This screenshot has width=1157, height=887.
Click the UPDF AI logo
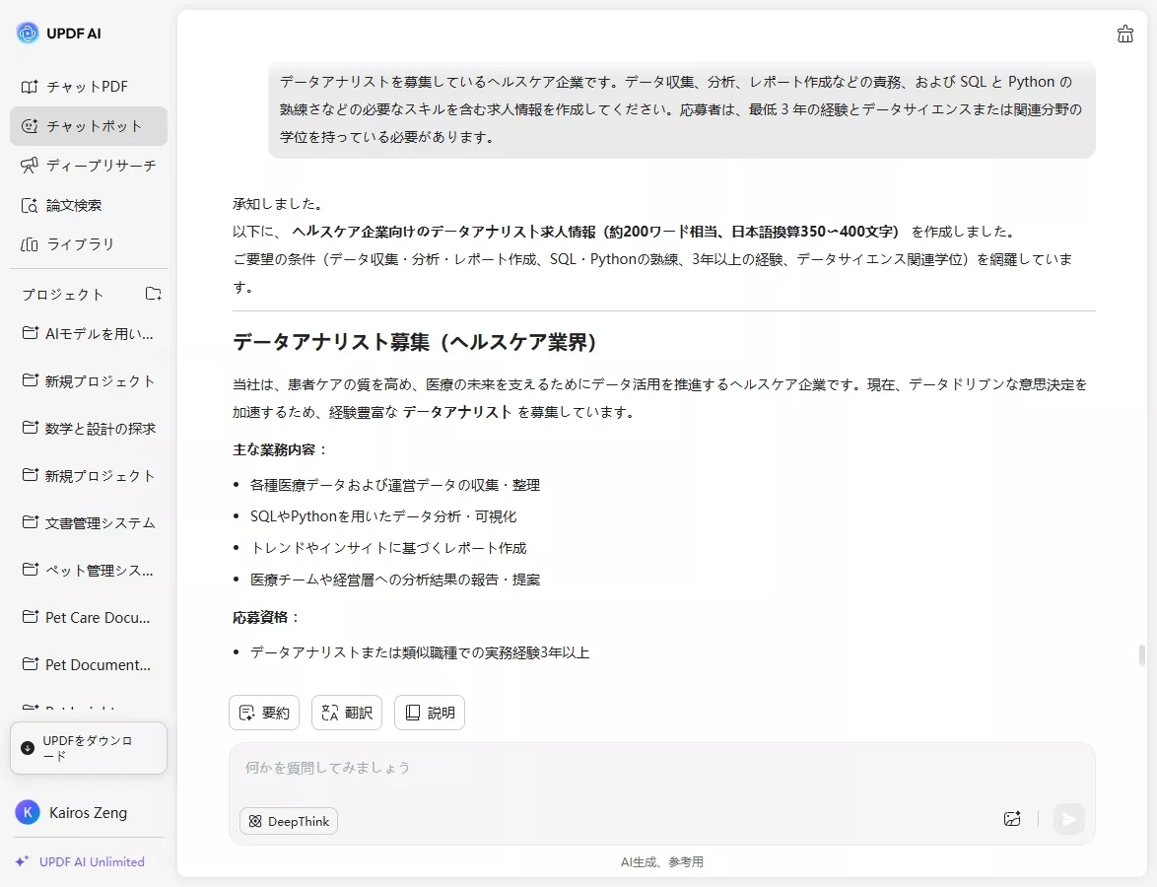coord(62,33)
